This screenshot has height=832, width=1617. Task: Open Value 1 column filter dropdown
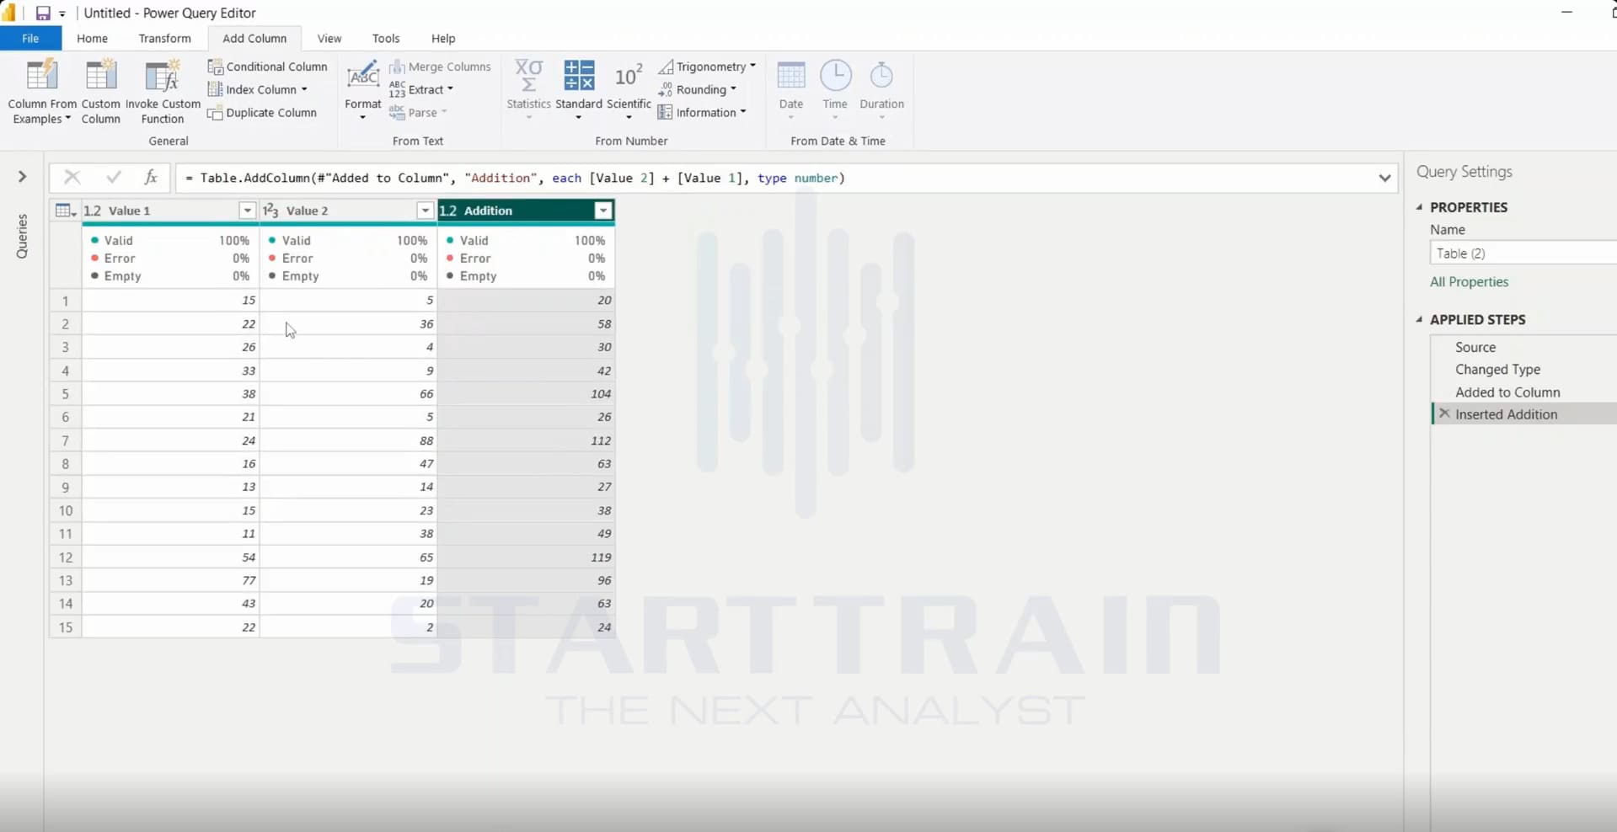click(247, 211)
